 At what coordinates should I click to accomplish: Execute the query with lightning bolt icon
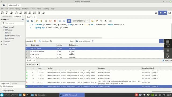coord(37,21)
